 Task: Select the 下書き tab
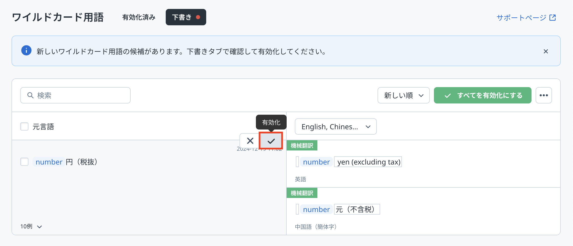coord(182,17)
